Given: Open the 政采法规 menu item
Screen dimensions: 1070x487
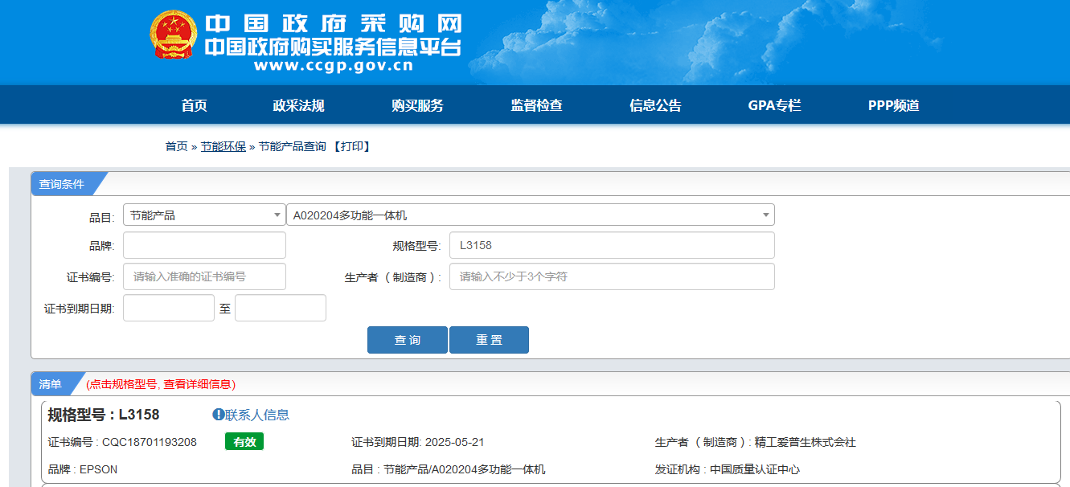Looking at the screenshot, I should coord(298,105).
